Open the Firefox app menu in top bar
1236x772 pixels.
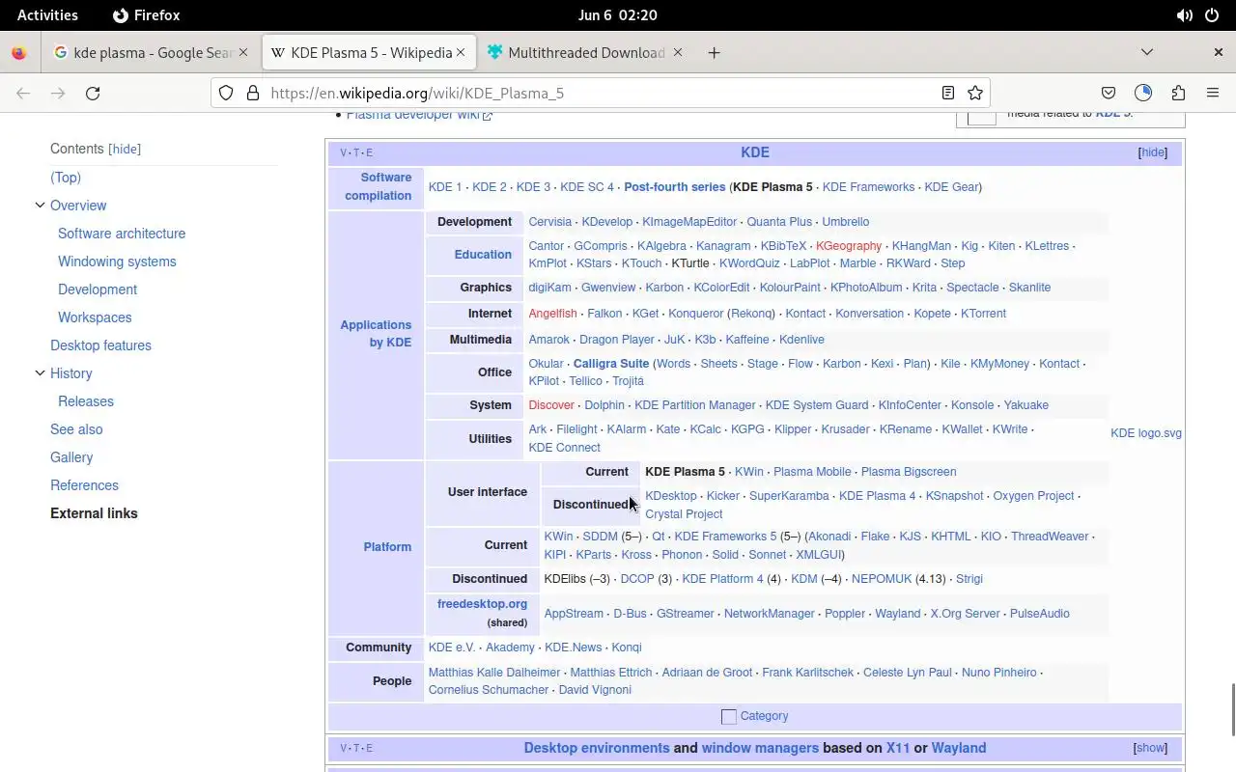pos(147,15)
